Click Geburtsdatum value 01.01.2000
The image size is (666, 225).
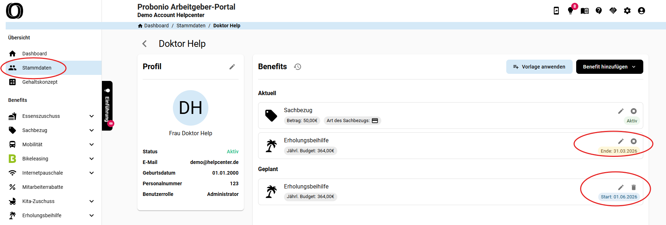[x=225, y=173]
